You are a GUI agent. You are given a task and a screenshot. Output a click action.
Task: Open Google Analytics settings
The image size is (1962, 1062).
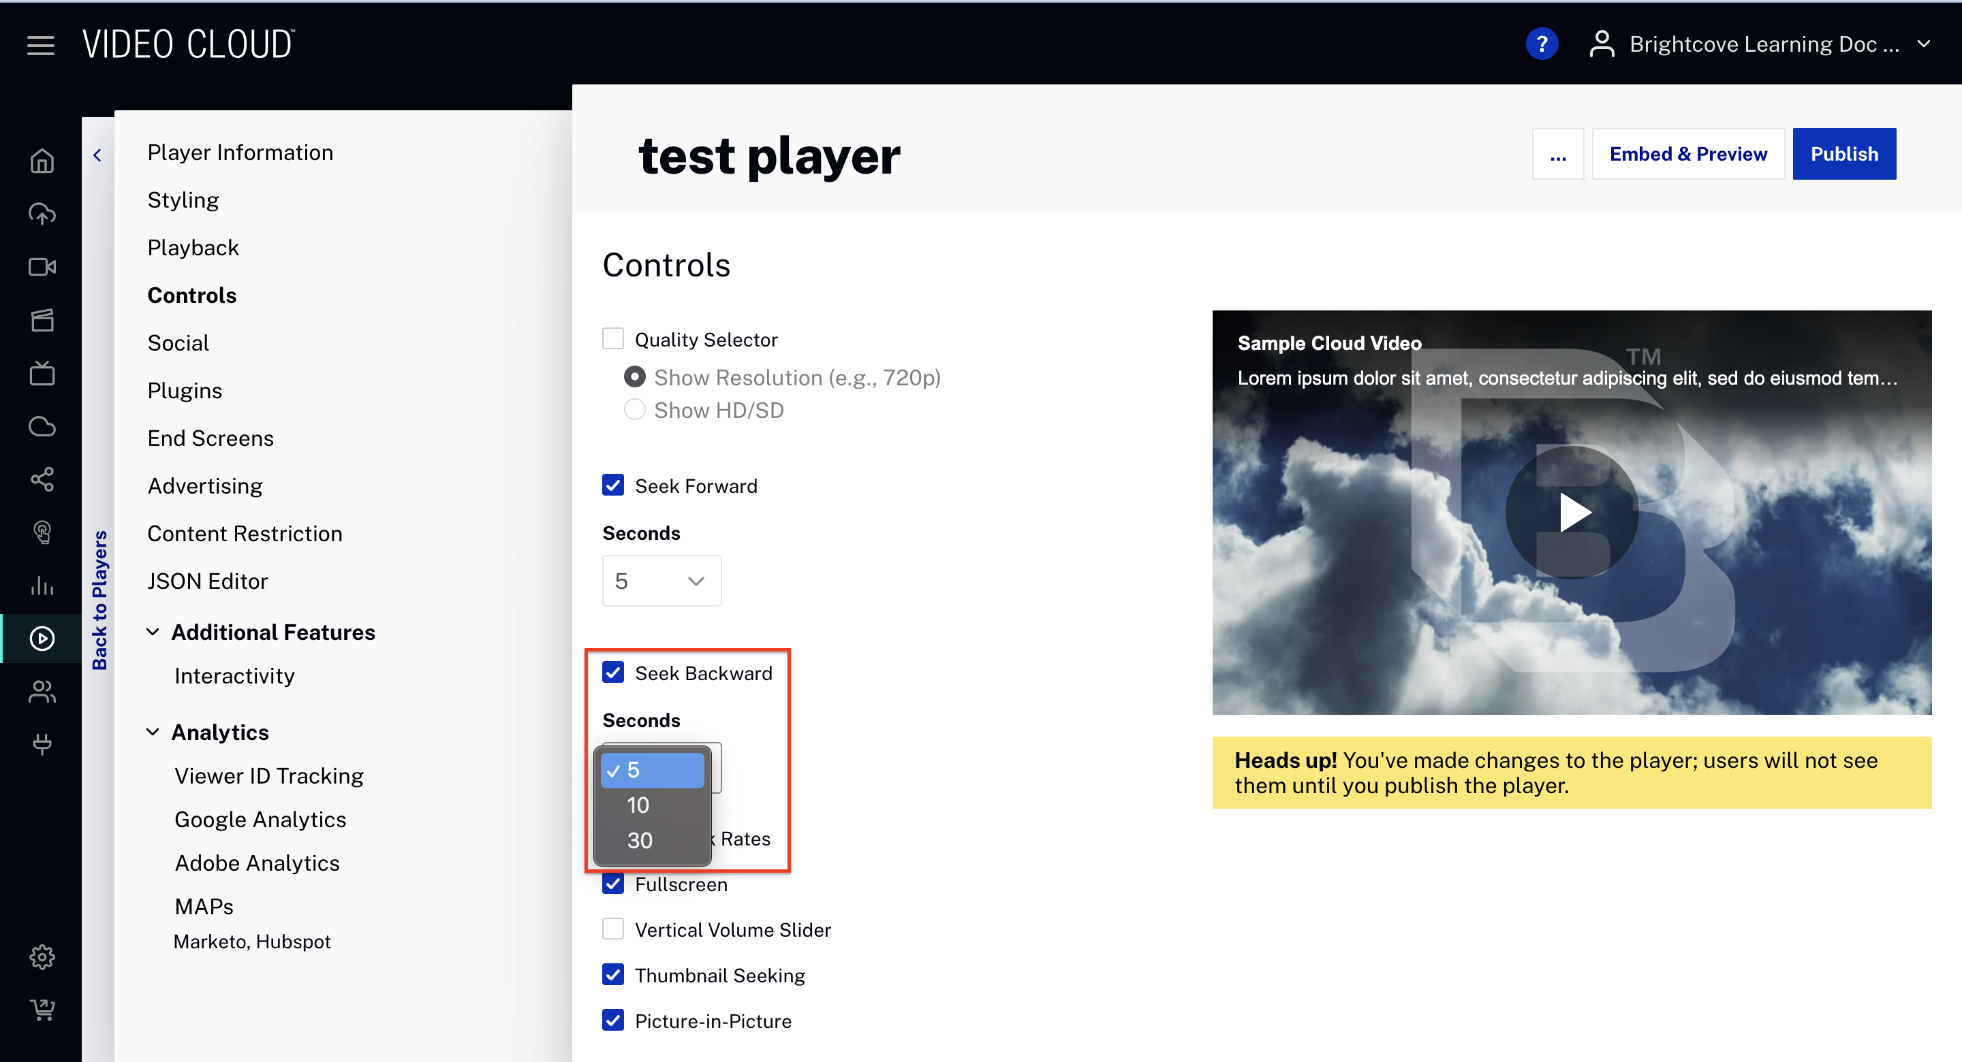[x=260, y=819]
